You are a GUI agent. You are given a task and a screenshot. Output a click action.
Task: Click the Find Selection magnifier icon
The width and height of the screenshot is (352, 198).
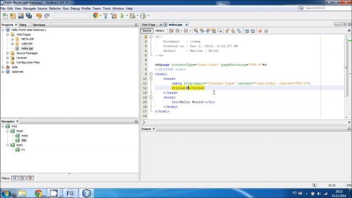pyautogui.click(x=196, y=31)
